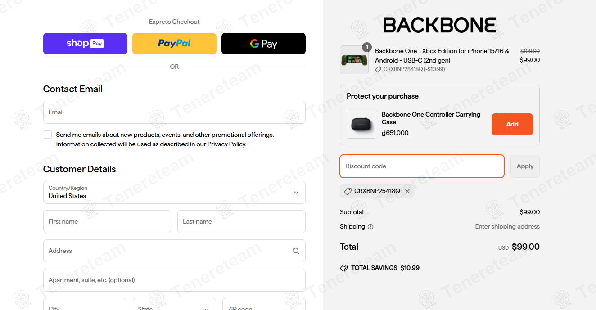Screen dimensions: 596x310
Task: Remove the CRXBNP25418Q discount code
Action: (x=407, y=191)
